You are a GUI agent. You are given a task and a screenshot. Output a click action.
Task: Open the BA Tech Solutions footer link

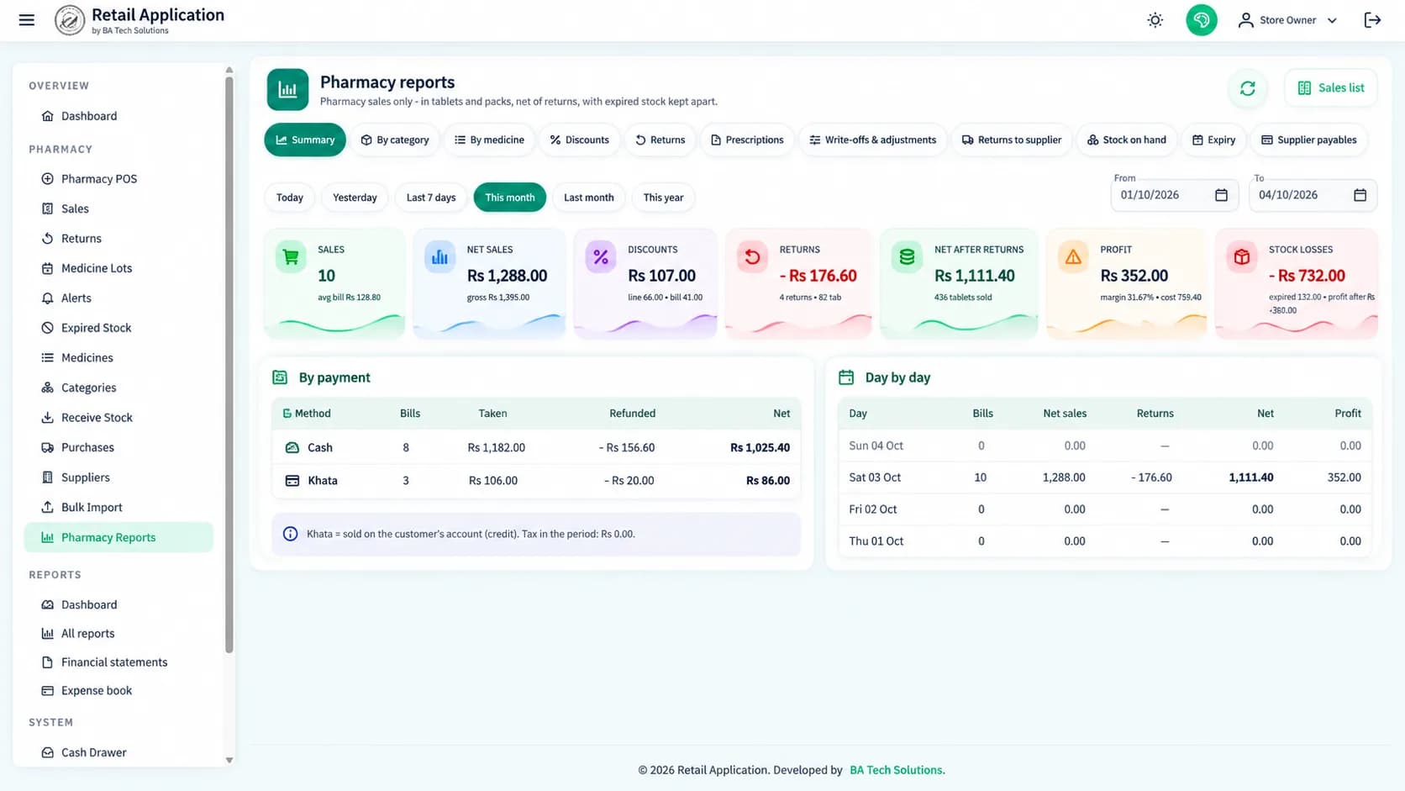coord(897,770)
